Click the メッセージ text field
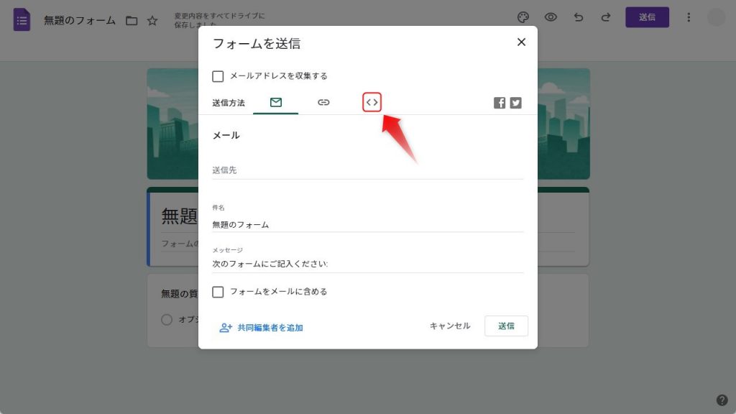Image resolution: width=736 pixels, height=414 pixels. [x=367, y=264]
